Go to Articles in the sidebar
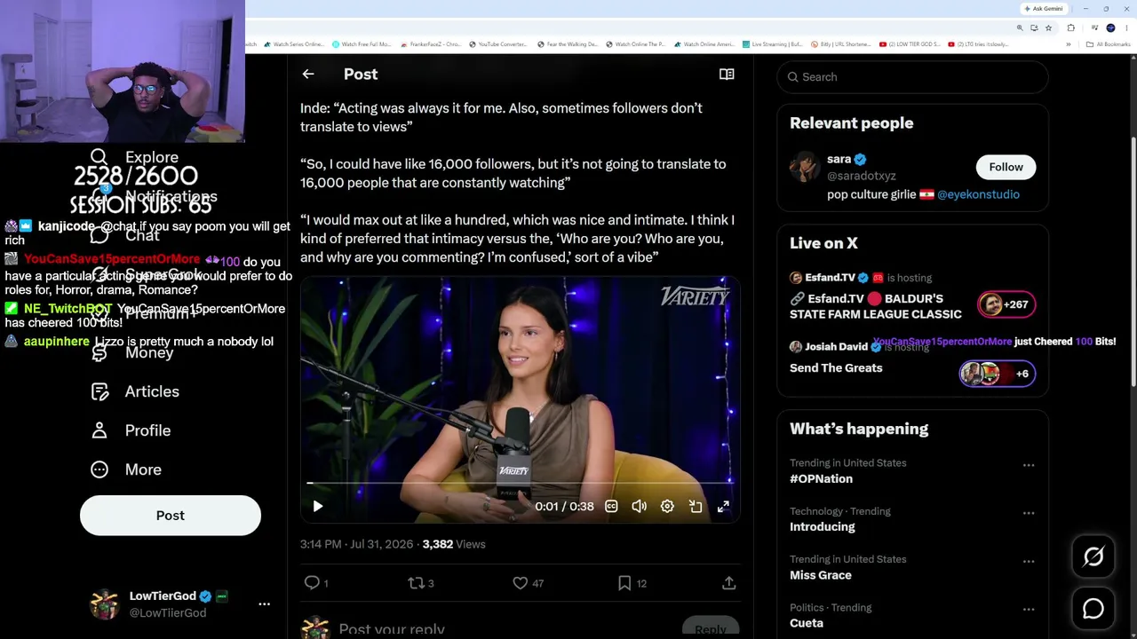The height and width of the screenshot is (639, 1137). point(135,391)
